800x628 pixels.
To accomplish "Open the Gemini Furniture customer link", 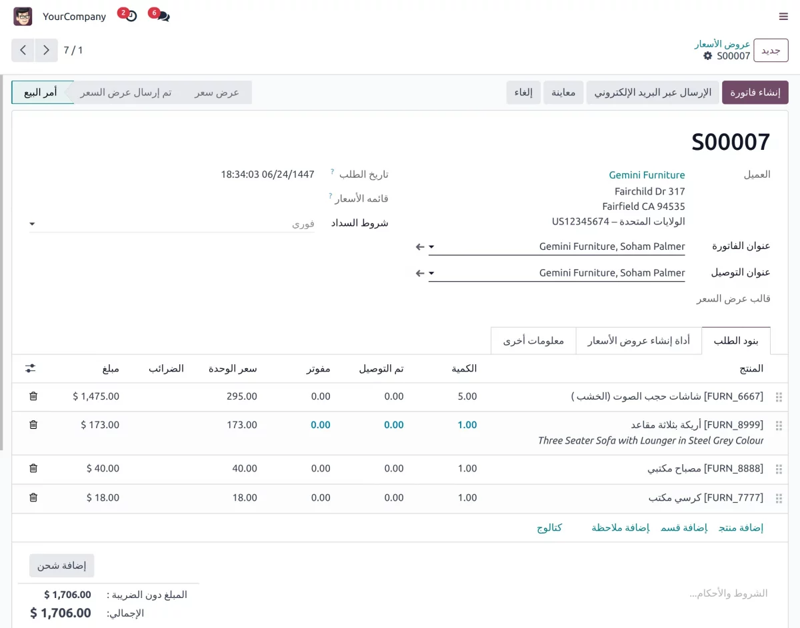I will (x=647, y=174).
